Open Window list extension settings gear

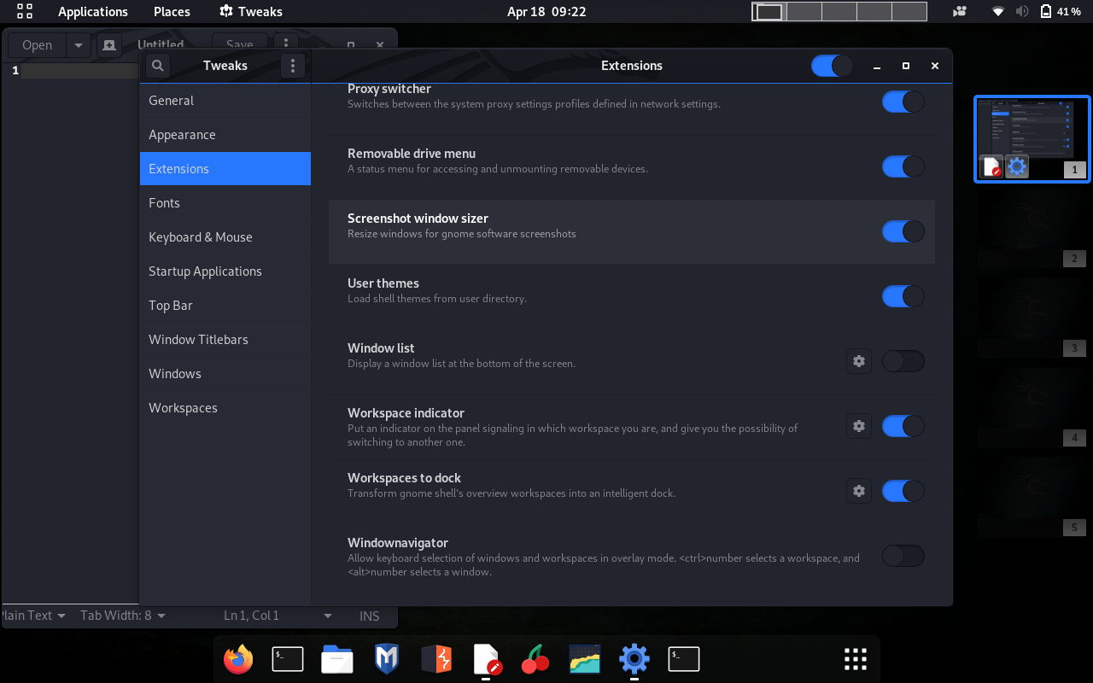click(859, 361)
